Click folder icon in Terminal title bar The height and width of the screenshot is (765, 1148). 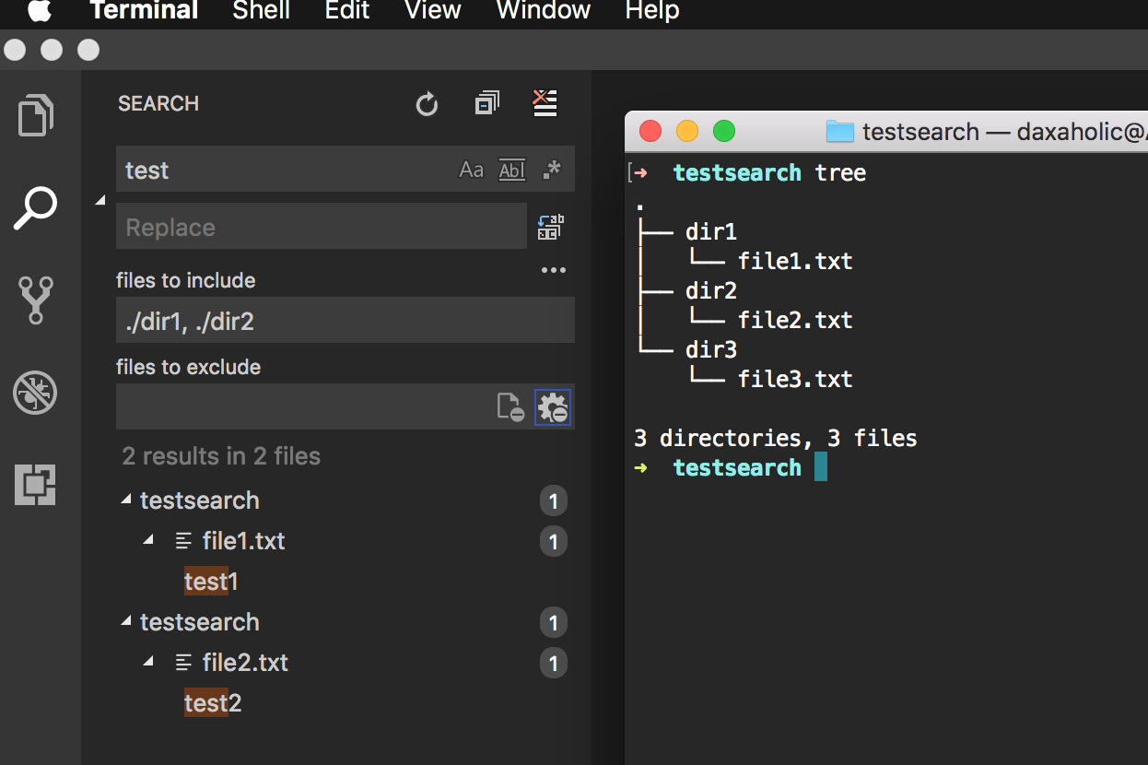pyautogui.click(x=839, y=131)
